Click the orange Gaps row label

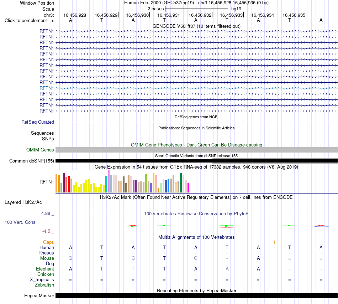click(48, 242)
